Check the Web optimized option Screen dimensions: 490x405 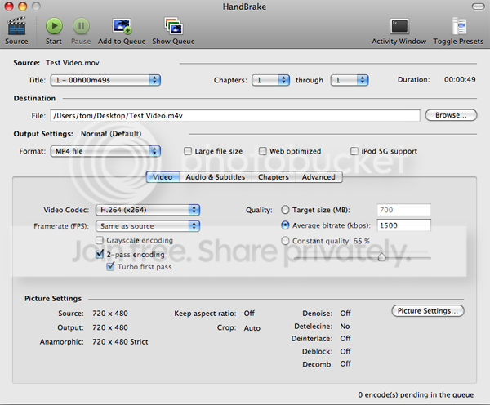(263, 151)
